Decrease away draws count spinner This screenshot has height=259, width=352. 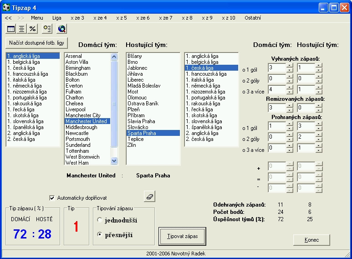pos(319,110)
